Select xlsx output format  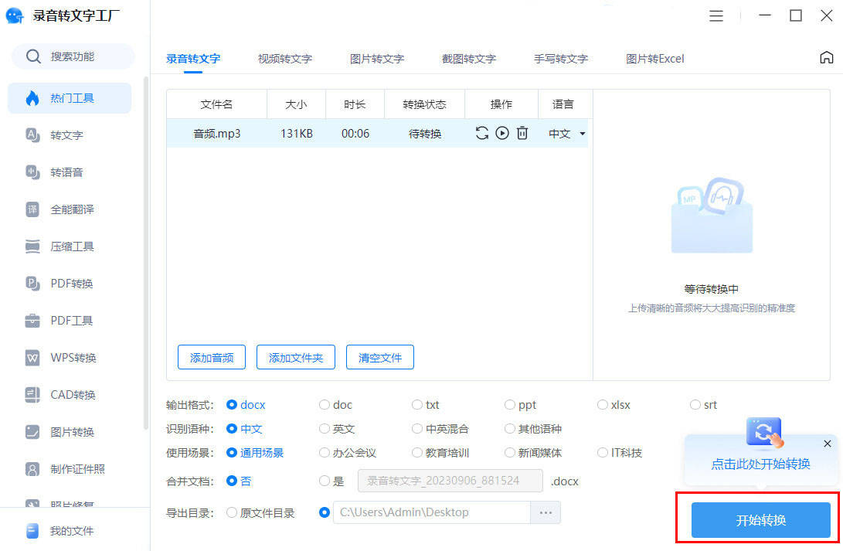(x=614, y=405)
